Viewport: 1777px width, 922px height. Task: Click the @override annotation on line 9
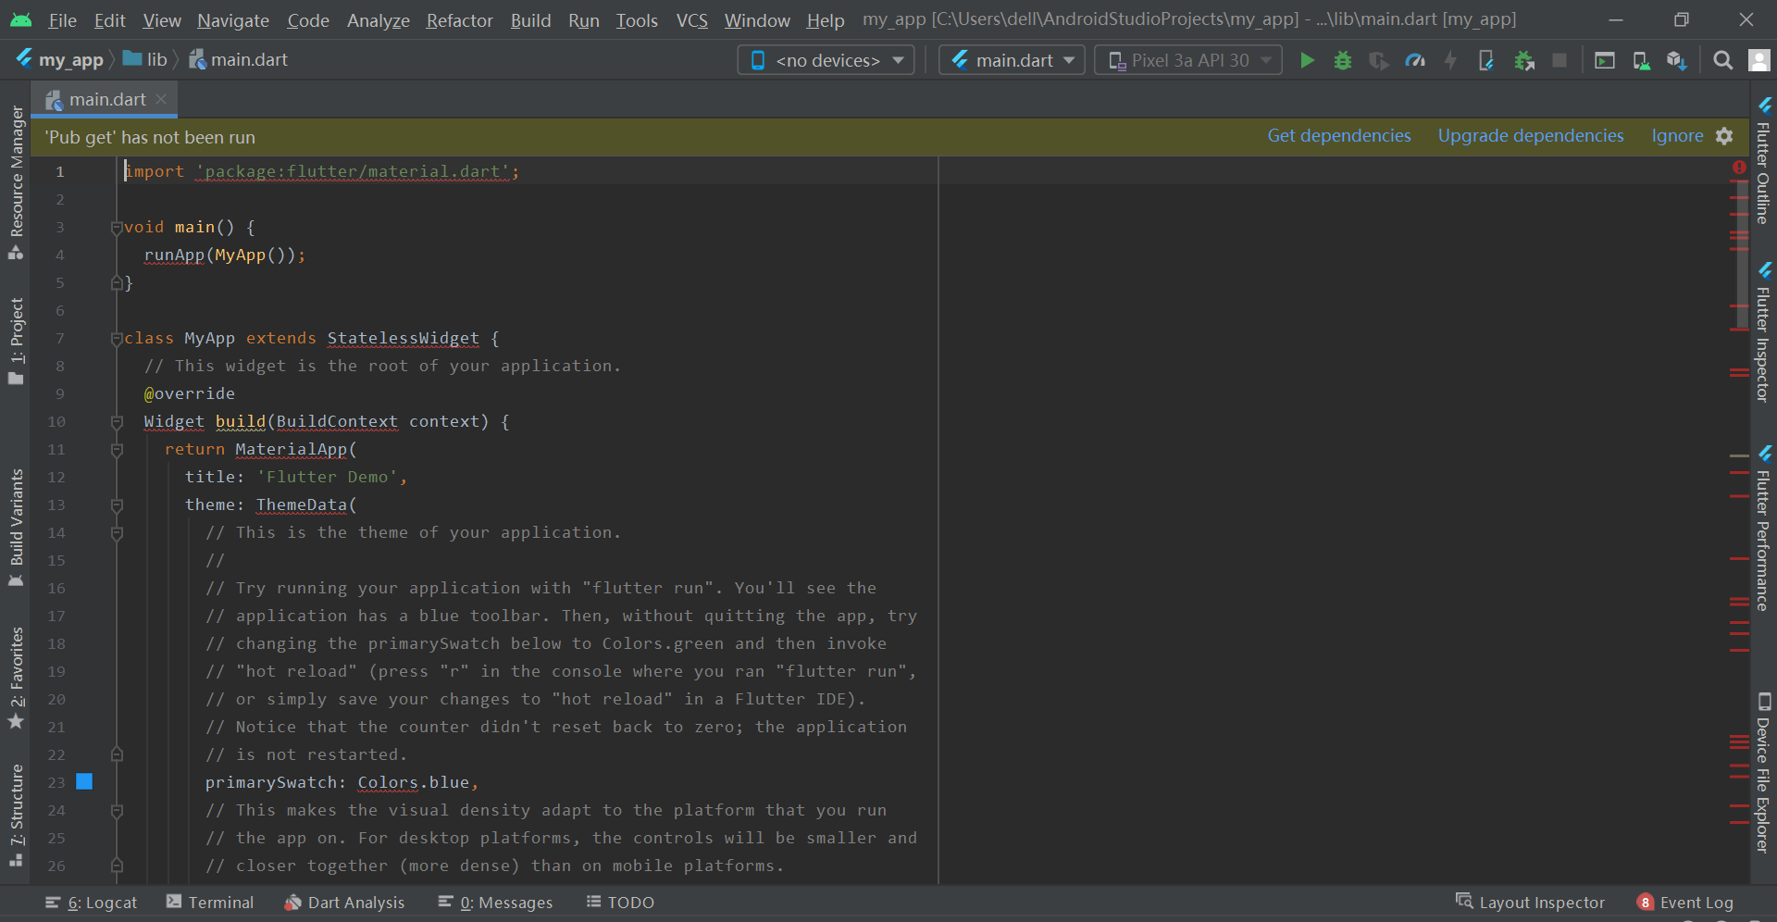[x=189, y=393]
